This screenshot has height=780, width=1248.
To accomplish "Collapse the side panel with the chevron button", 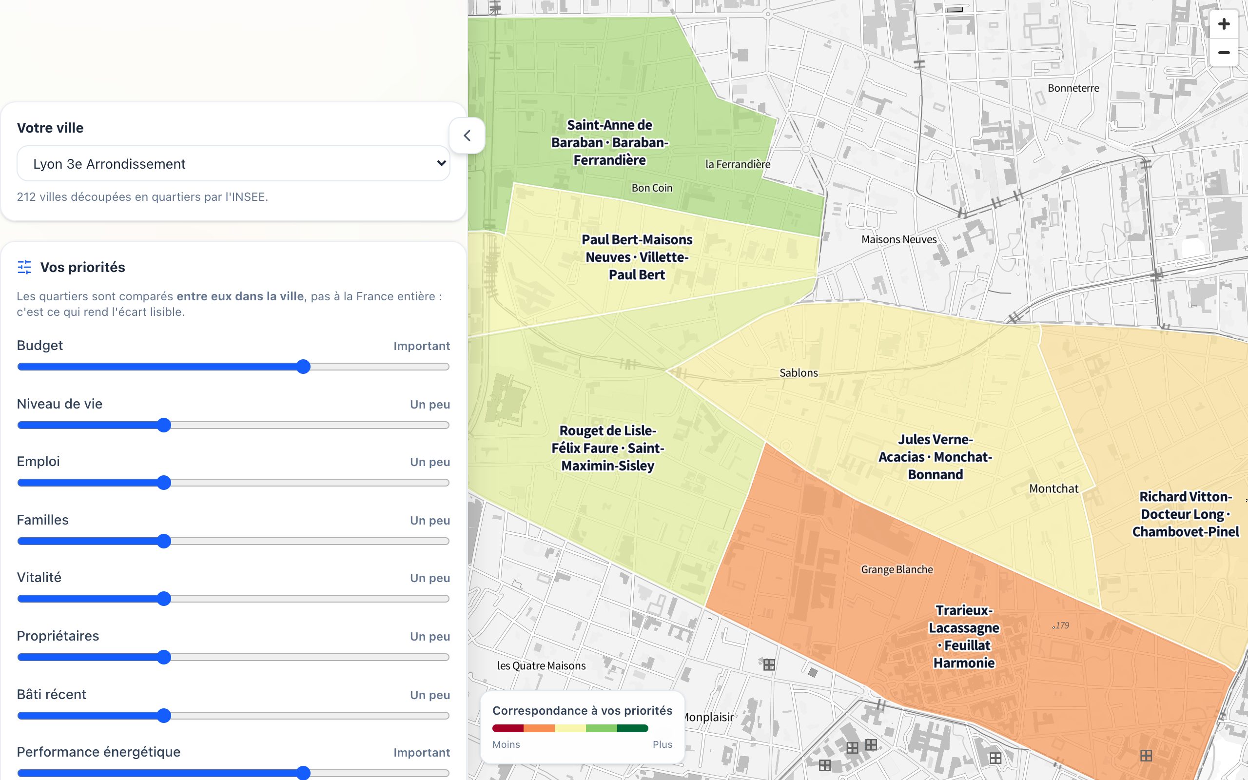I will pos(467,136).
